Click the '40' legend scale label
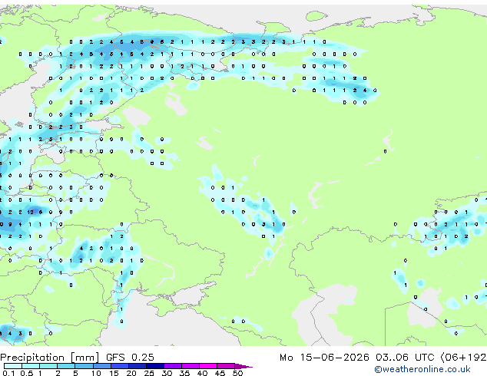This screenshot has height=376, width=487. (202, 373)
